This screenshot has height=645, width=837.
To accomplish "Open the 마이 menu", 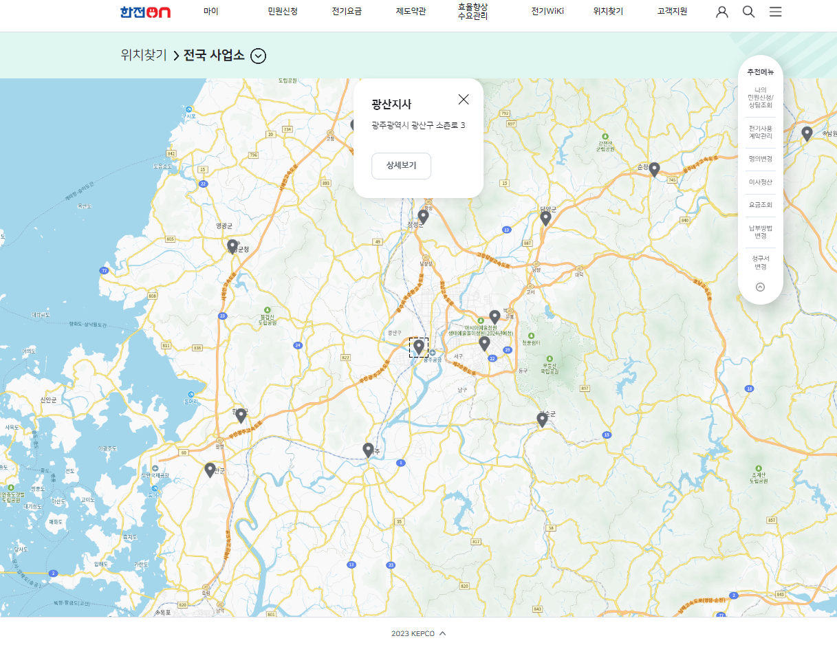I will tap(210, 11).
